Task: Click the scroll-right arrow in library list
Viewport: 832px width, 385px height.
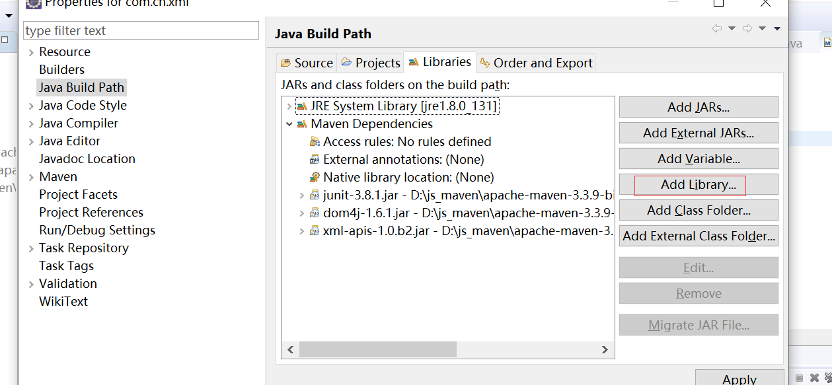Action: click(605, 349)
